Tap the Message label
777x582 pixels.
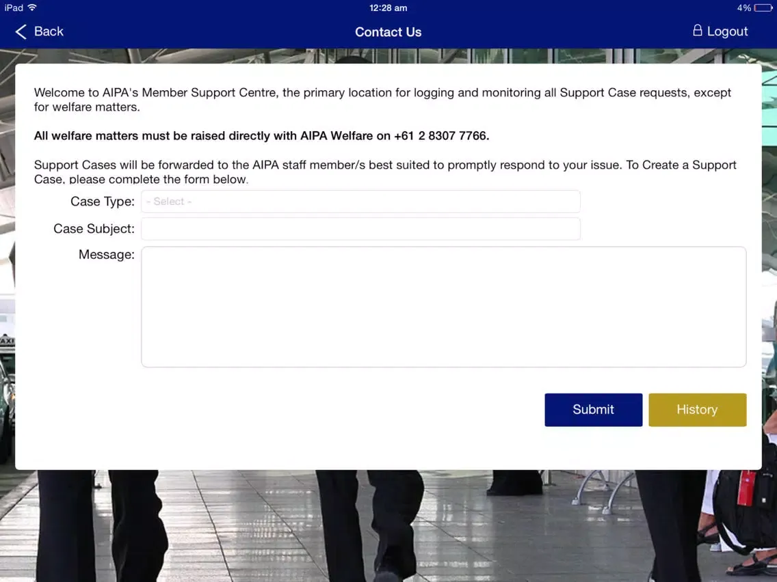[107, 254]
